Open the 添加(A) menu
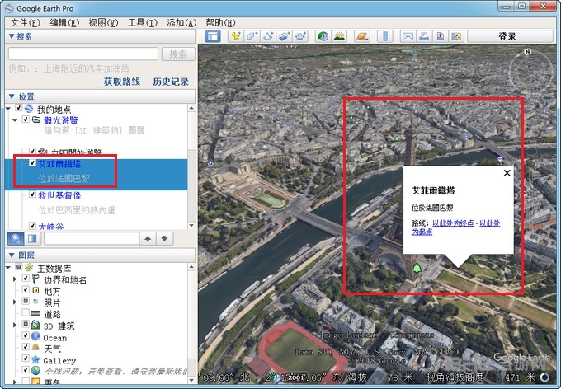The image size is (561, 389). pyautogui.click(x=181, y=22)
